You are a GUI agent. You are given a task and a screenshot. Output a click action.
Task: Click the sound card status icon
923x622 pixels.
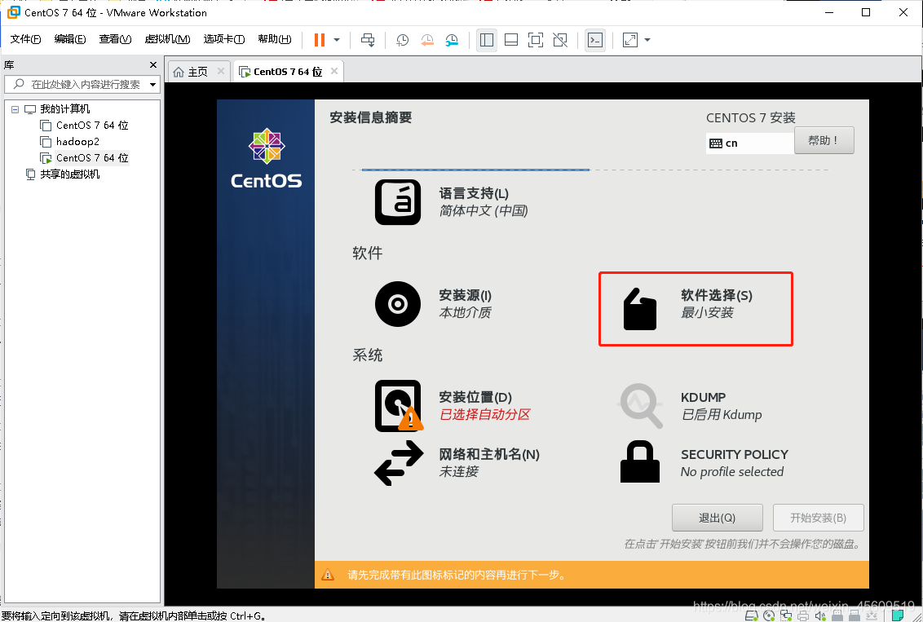(x=820, y=615)
